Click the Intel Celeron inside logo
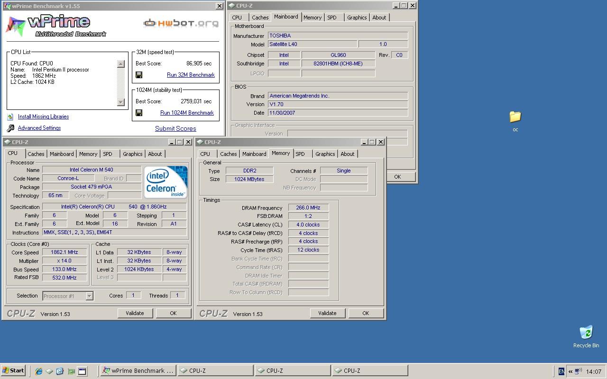 click(x=166, y=182)
